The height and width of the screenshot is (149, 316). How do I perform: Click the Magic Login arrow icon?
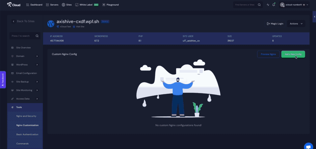(x=268, y=24)
